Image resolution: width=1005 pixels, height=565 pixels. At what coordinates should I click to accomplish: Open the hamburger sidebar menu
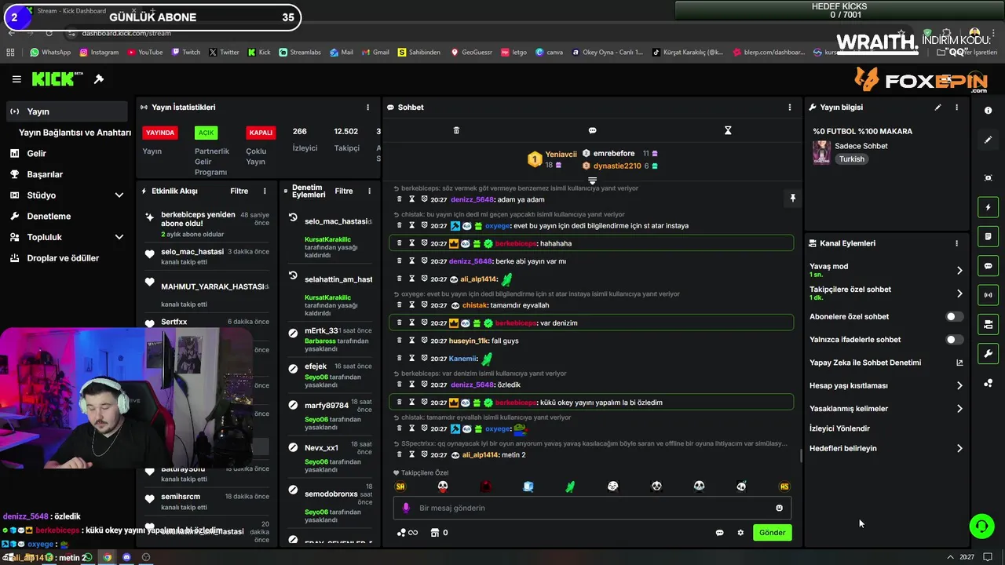(16, 79)
